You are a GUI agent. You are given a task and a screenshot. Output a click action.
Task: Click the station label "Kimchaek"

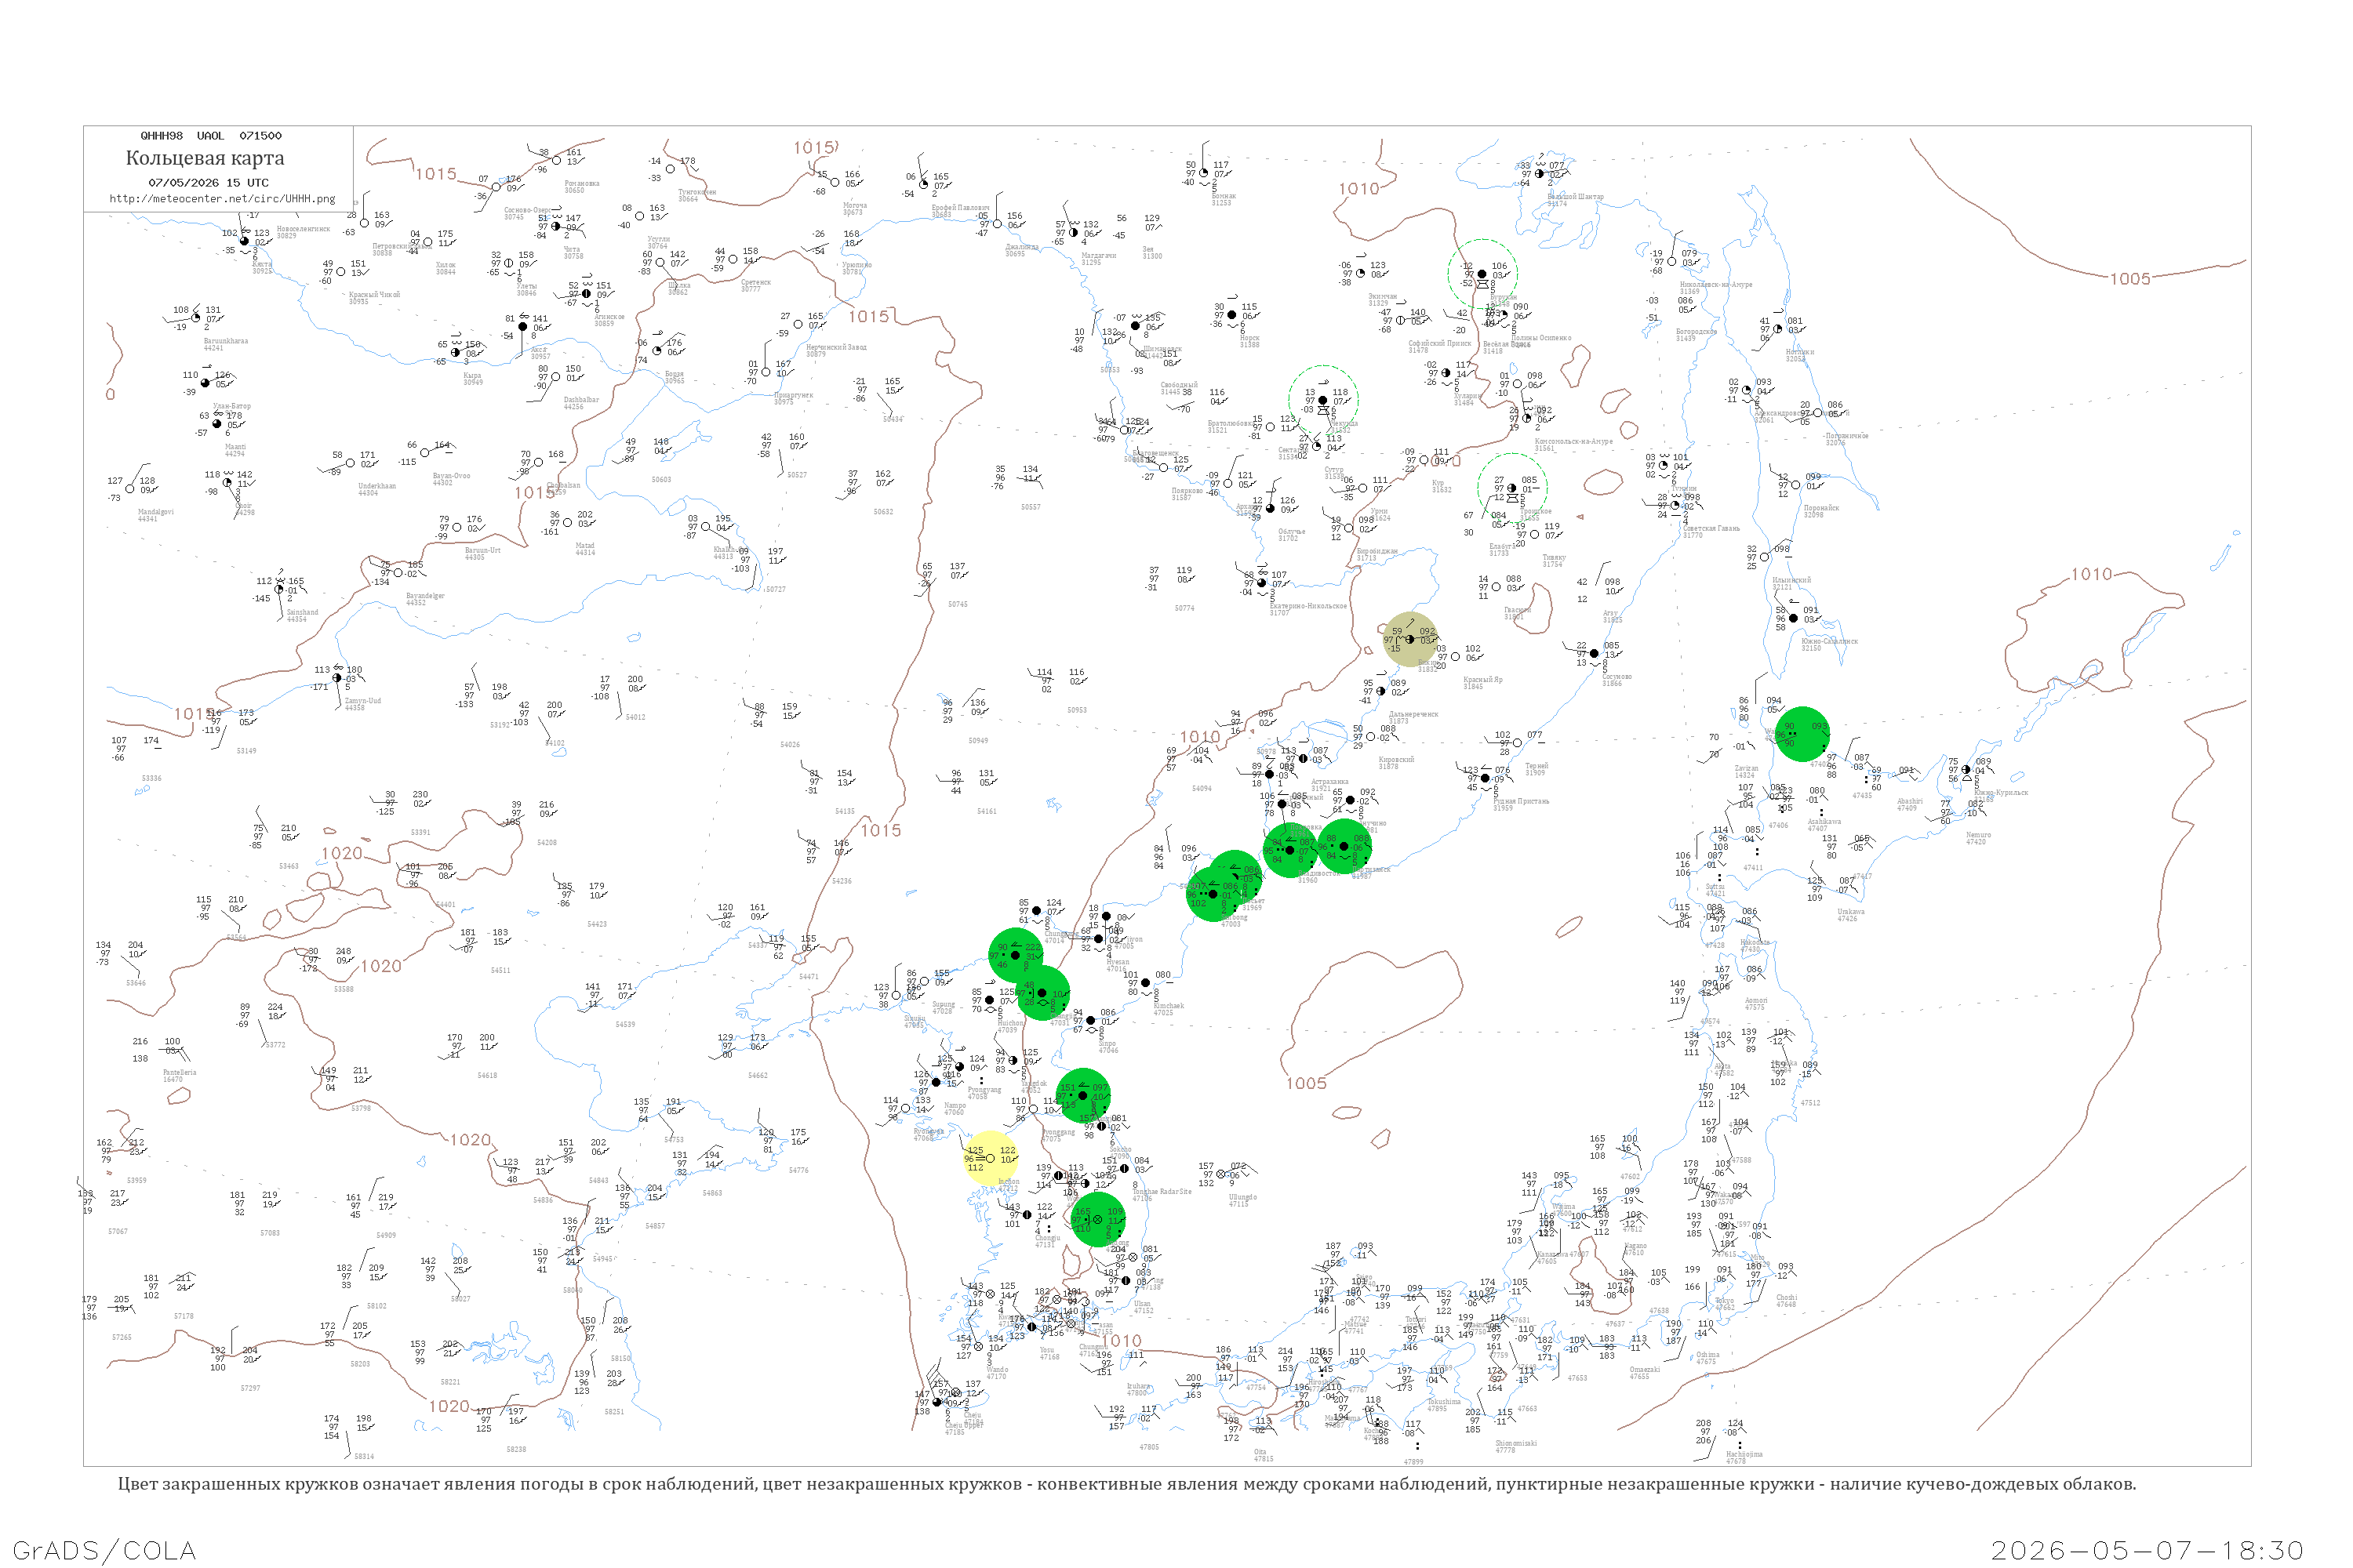click(x=1169, y=1006)
